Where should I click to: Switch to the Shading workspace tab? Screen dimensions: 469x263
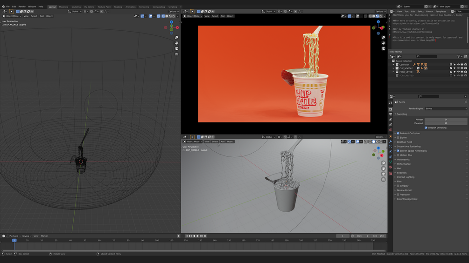click(118, 7)
